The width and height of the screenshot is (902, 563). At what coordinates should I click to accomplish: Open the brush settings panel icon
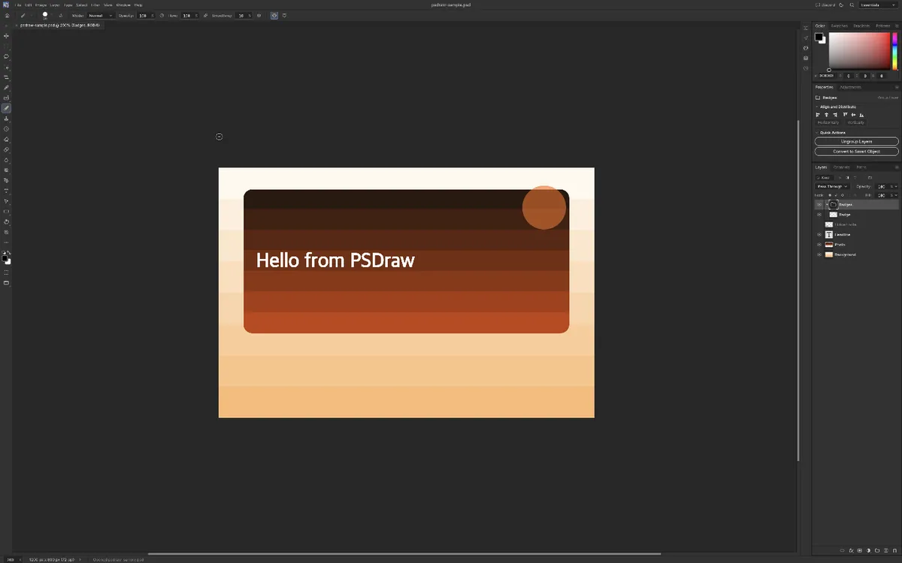tap(61, 15)
